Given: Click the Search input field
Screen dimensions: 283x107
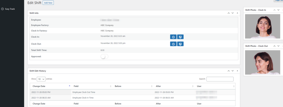Looking at the screenshot, I should click(x=220, y=79).
